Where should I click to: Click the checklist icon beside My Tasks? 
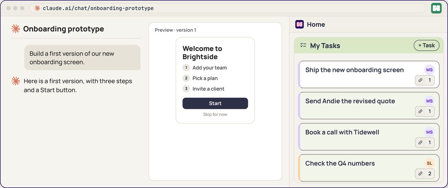(303, 46)
